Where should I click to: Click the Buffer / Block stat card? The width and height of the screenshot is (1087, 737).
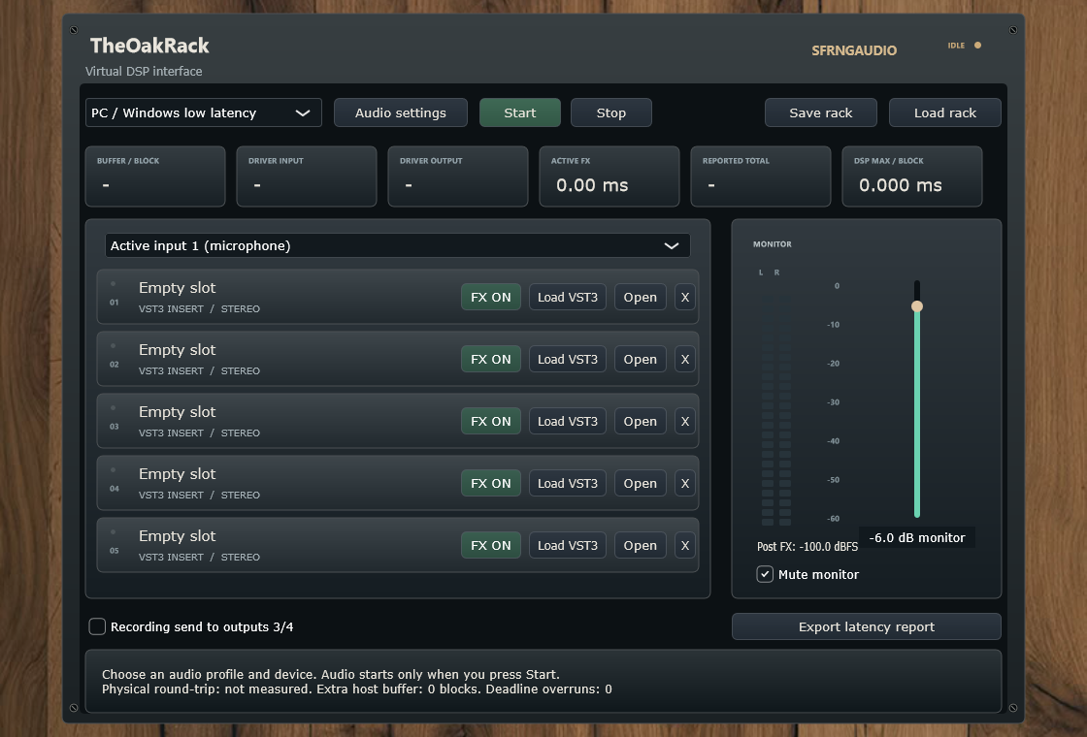[155, 176]
